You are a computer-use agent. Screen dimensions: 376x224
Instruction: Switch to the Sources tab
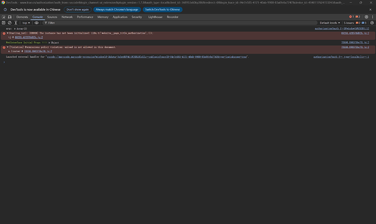point(52,17)
